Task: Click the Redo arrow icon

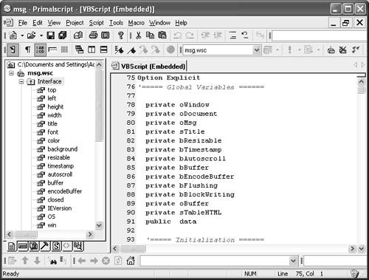Action: pos(190,35)
